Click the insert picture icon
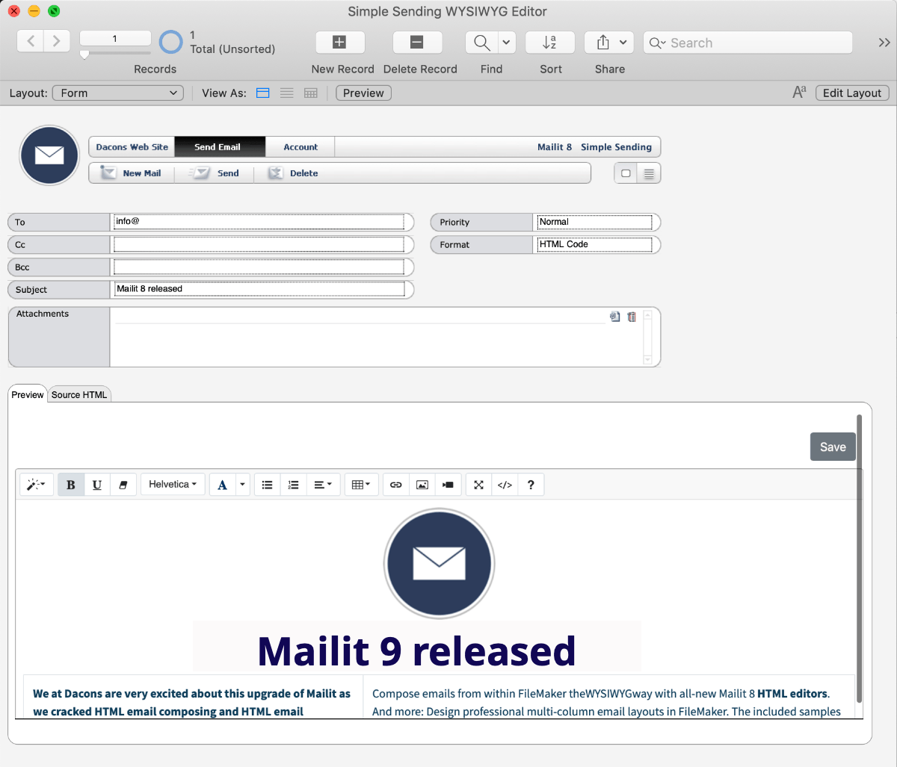897x767 pixels. pos(422,485)
